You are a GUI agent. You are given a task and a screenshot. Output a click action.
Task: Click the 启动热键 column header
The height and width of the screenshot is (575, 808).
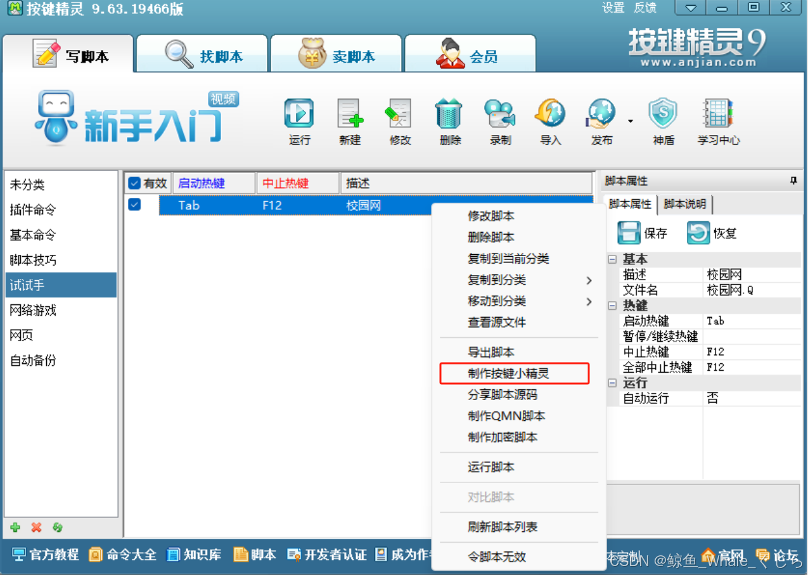(213, 183)
